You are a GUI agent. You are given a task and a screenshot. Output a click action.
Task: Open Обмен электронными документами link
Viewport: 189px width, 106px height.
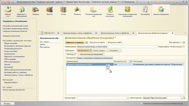coord(17,70)
